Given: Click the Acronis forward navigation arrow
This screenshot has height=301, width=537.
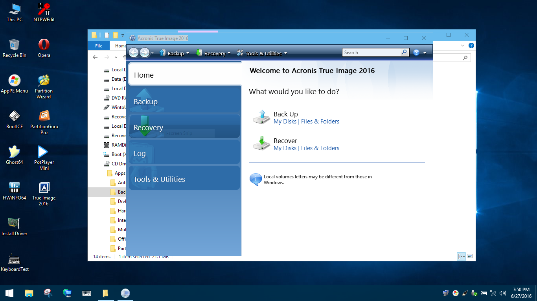Looking at the screenshot, I should click(x=144, y=53).
